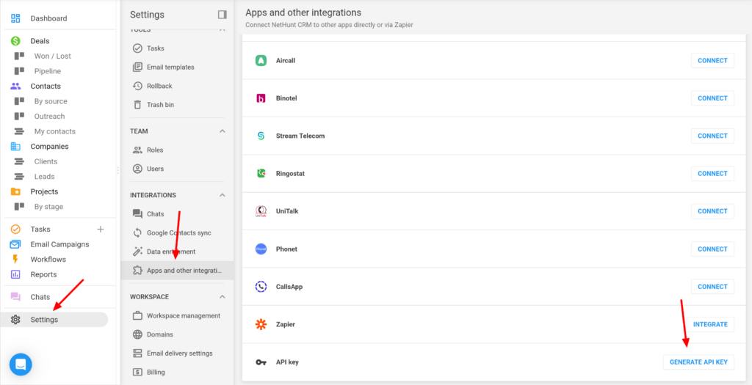
Task: Click the Email Campaigns envelope icon
Action: coord(15,244)
